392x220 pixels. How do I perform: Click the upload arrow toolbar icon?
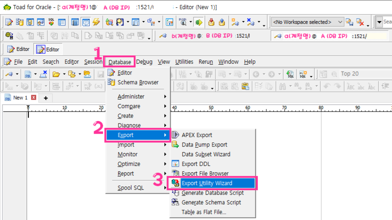click(x=222, y=22)
